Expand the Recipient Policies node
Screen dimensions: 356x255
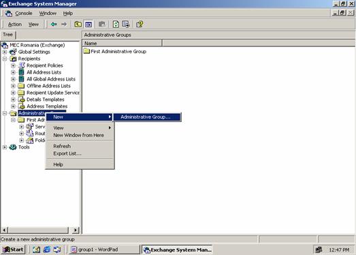tap(13, 65)
